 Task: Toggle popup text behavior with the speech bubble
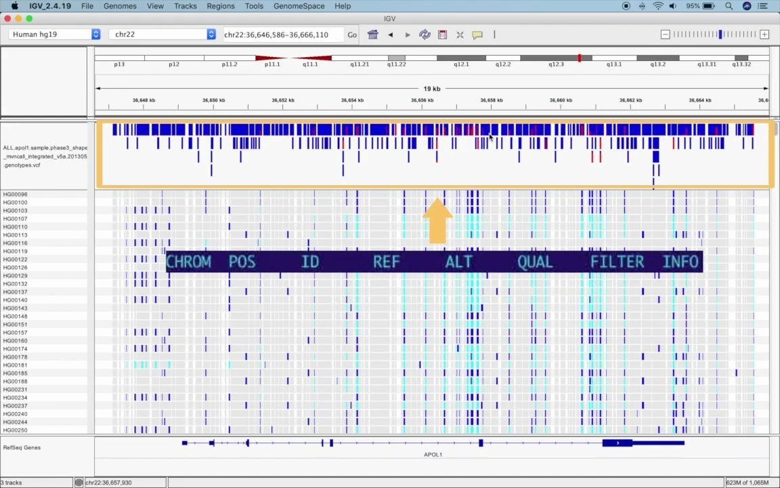[x=477, y=35]
